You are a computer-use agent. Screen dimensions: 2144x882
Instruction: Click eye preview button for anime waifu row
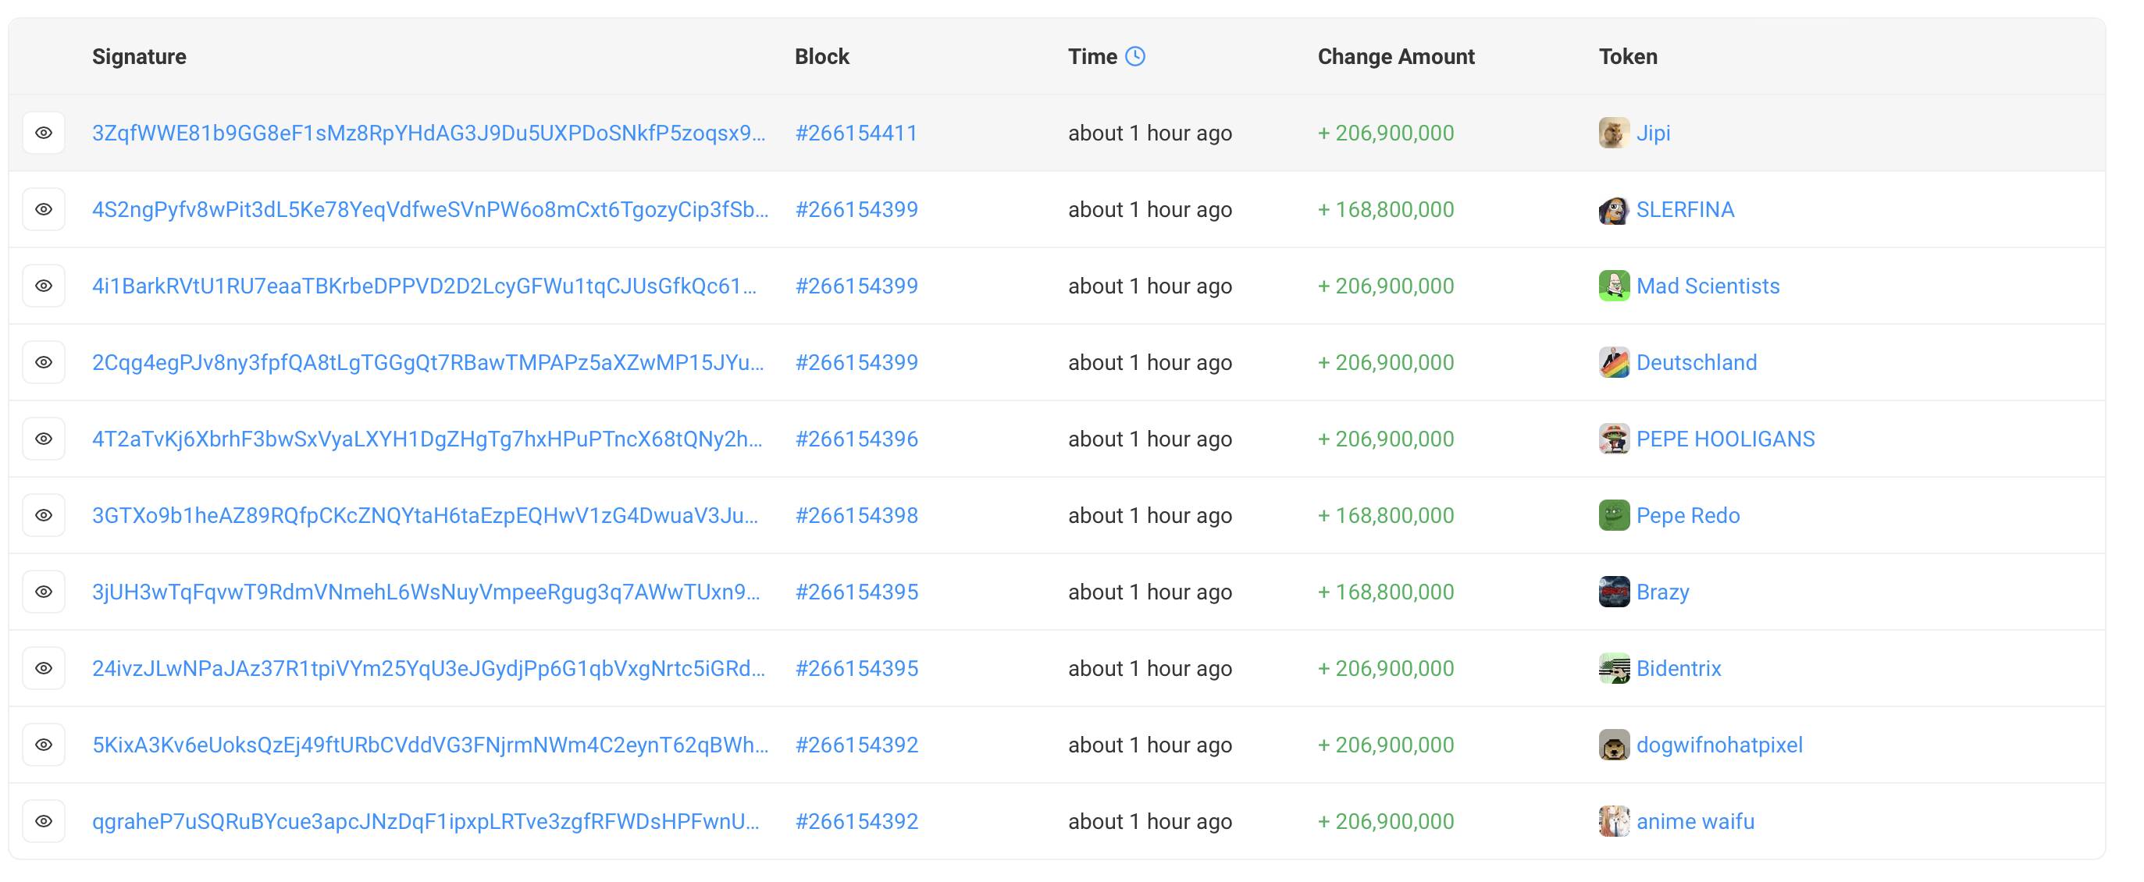click(44, 822)
